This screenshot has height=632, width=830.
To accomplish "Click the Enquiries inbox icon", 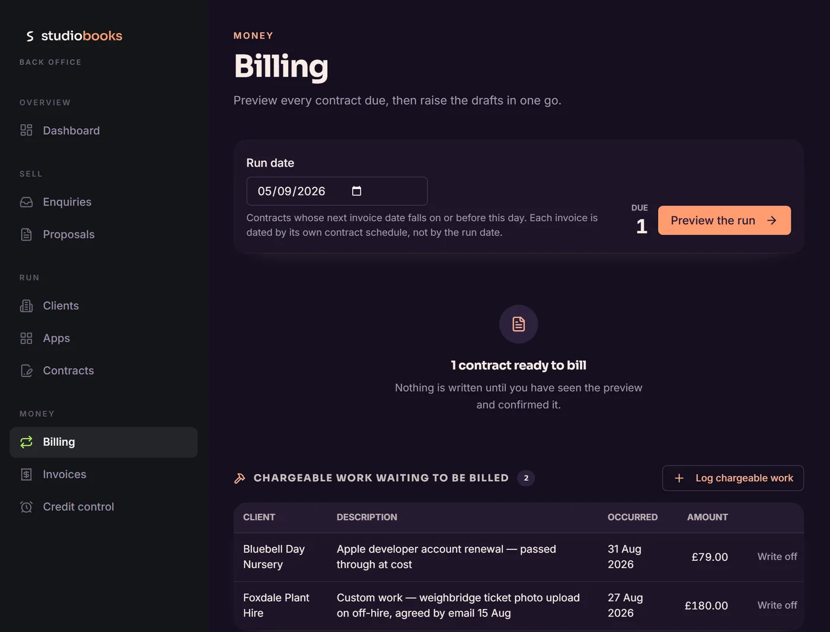I will (26, 202).
